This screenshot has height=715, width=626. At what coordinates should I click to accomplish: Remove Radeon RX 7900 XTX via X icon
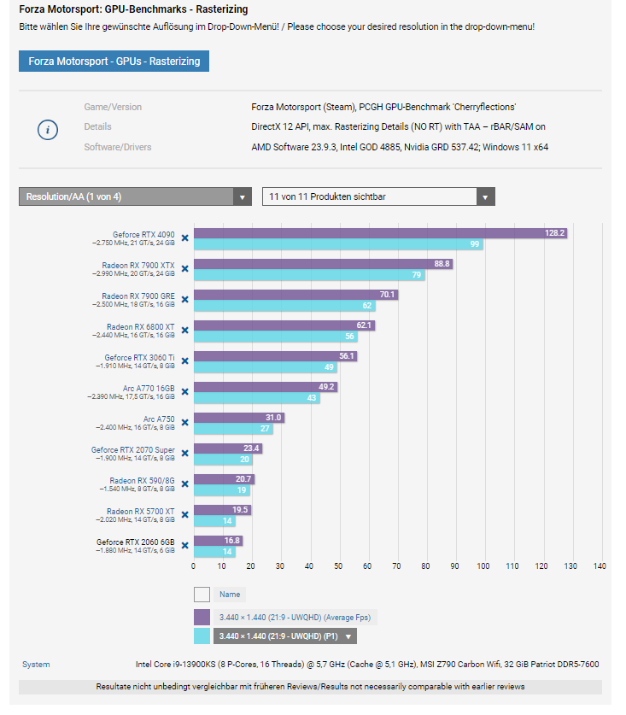click(x=184, y=268)
